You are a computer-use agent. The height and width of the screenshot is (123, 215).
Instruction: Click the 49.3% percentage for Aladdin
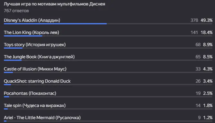pos(207,20)
